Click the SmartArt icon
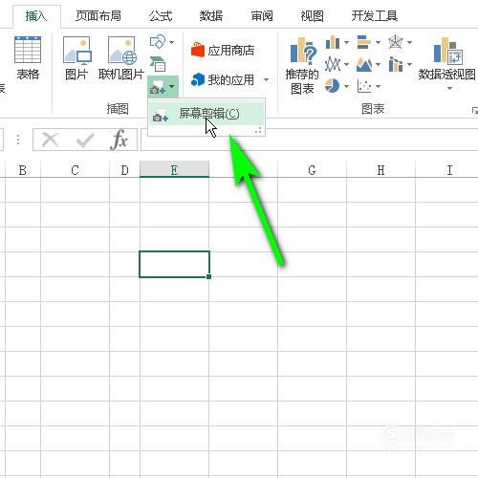478x478 pixels. (158, 64)
